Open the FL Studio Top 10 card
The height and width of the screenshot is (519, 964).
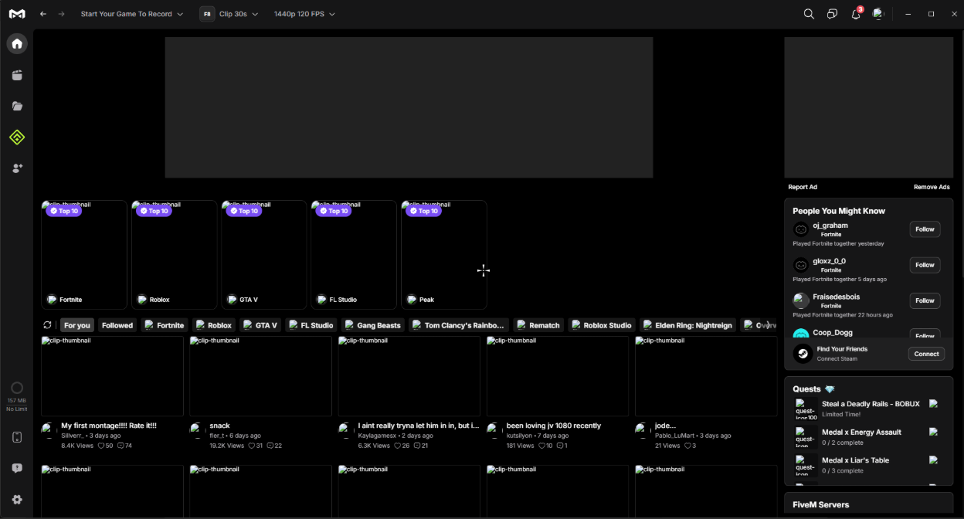coord(354,255)
